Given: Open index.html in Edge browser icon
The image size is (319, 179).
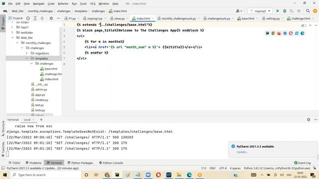Looking at the screenshot, I should [303, 33].
